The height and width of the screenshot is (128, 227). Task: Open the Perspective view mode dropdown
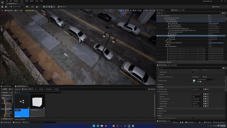9,11
